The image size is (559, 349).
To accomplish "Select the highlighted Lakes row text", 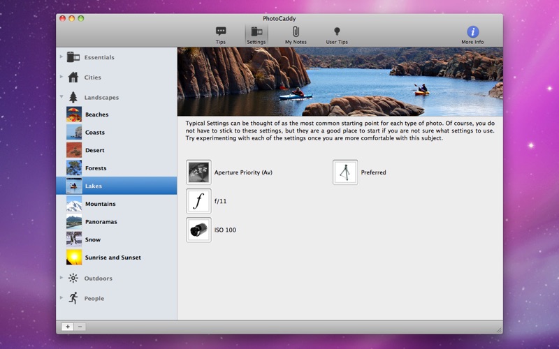I will [x=94, y=186].
